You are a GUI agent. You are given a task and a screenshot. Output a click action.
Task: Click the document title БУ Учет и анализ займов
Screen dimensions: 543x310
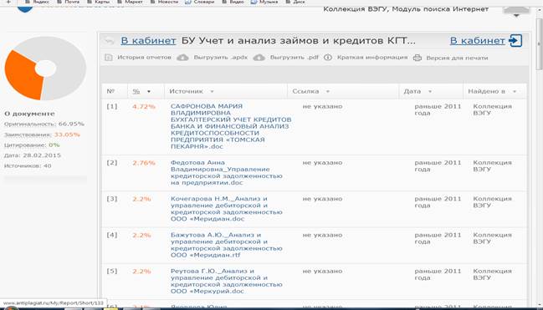298,40
